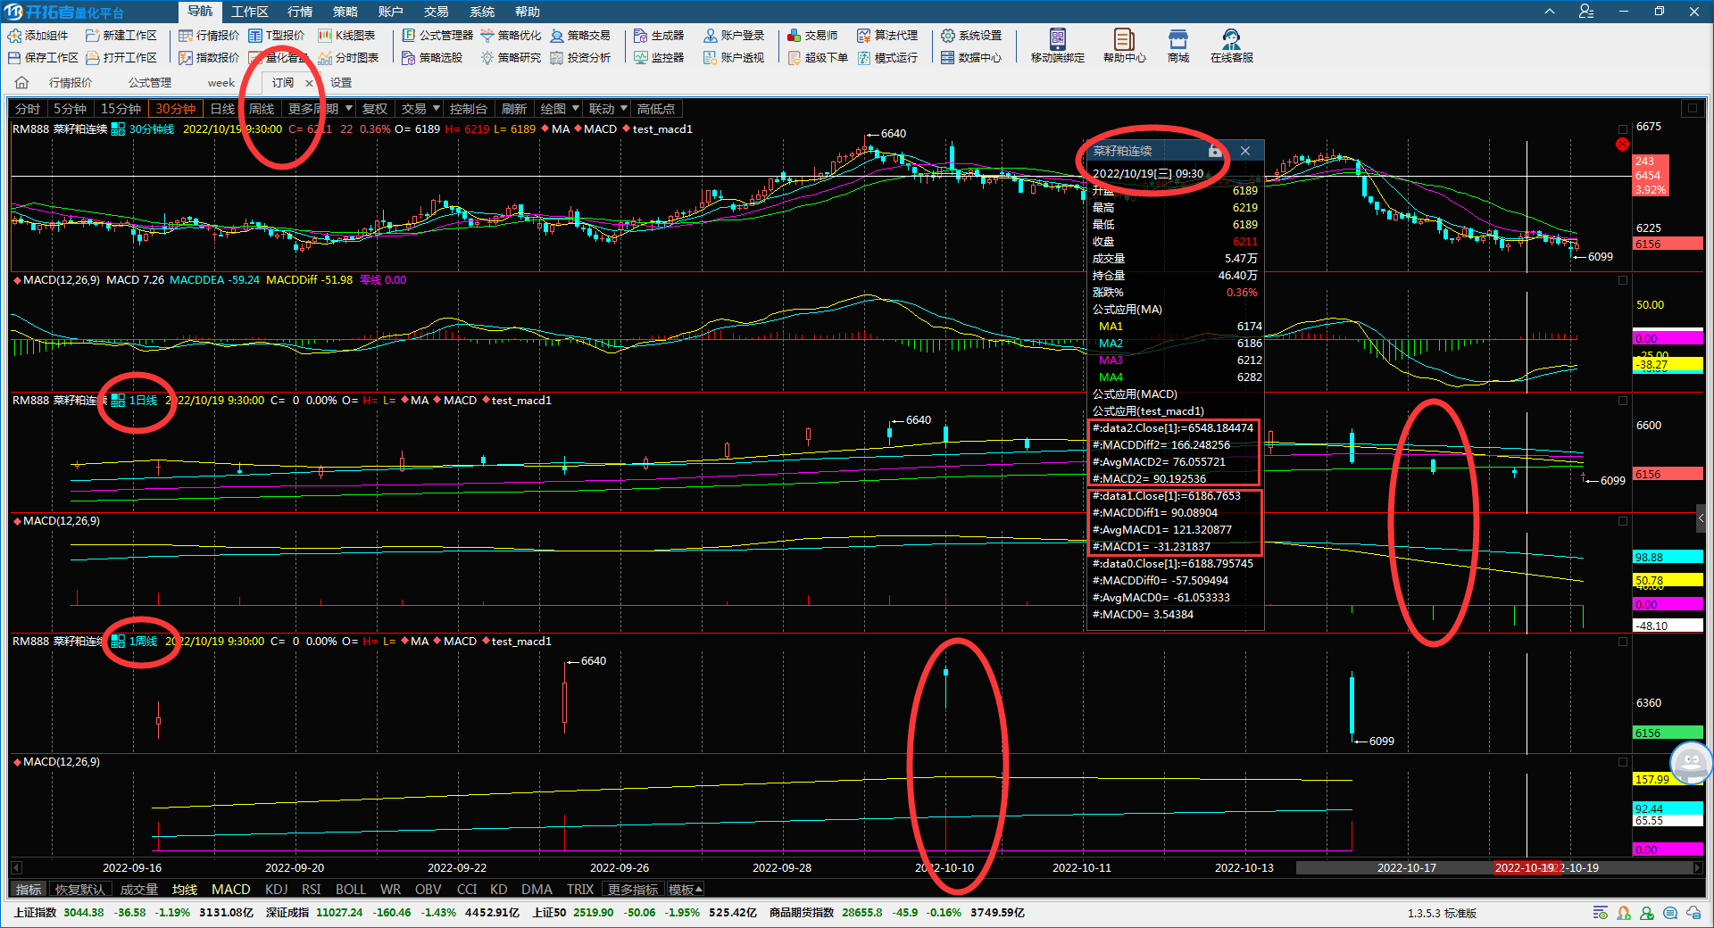Expand the right side panel arrow
Image resolution: width=1714 pixels, height=928 pixels.
click(x=1702, y=518)
